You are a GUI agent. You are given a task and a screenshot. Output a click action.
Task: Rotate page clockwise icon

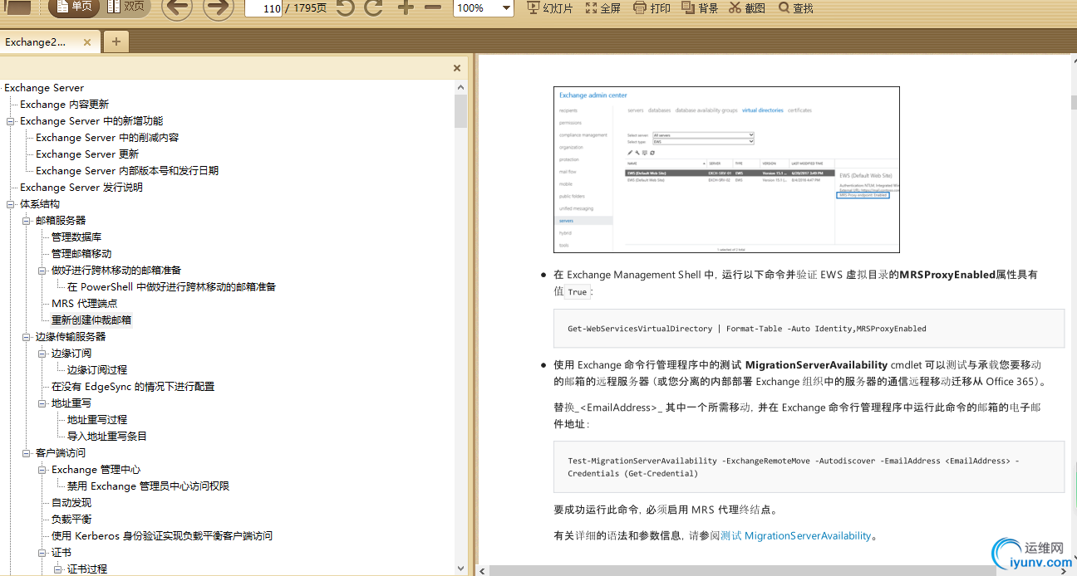(x=374, y=7)
